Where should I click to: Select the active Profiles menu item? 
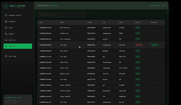18,46
